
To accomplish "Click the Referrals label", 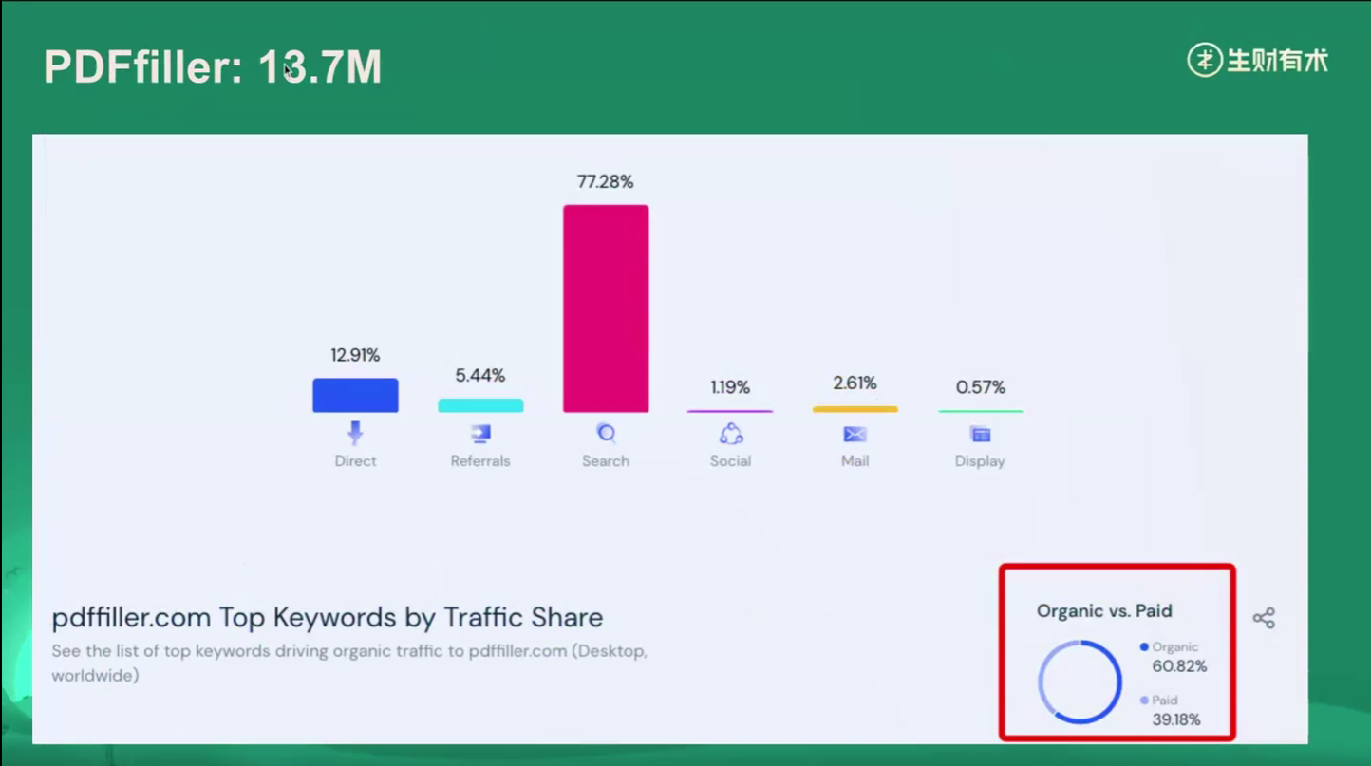I will tap(480, 461).
